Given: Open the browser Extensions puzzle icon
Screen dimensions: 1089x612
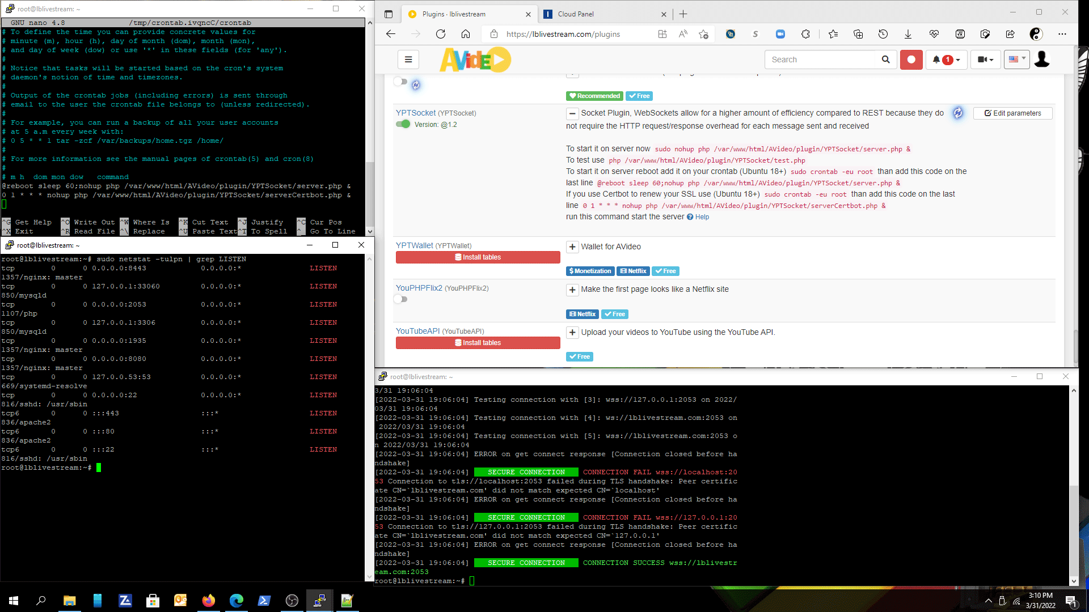Looking at the screenshot, I should 806,34.
